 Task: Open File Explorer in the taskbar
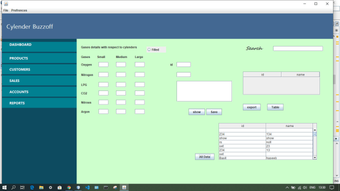41,187
